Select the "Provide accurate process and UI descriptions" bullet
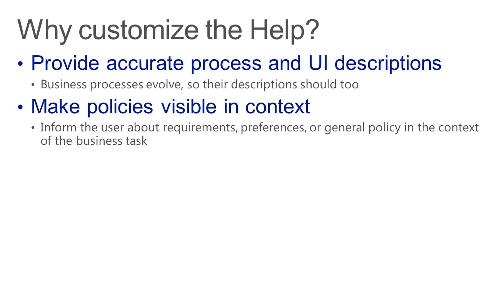The height and width of the screenshot is (282, 502). 236,63
